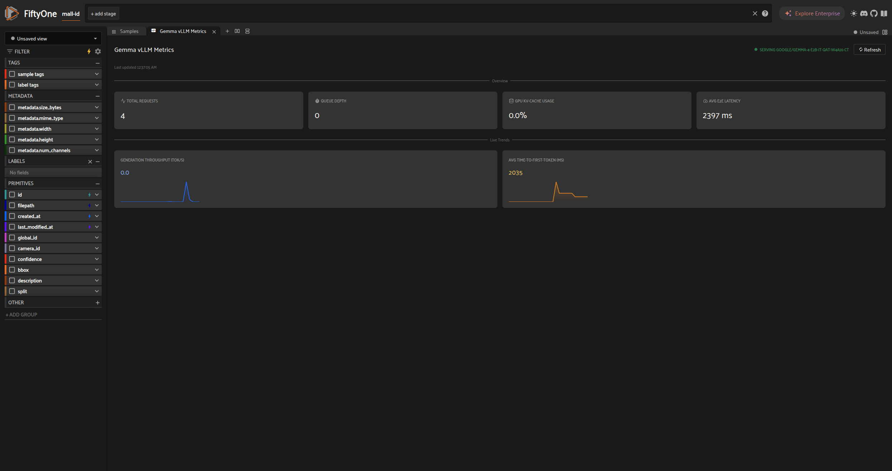This screenshot has width=892, height=471.
Task: Click the Last updated timestamp text
Action: tap(135, 67)
